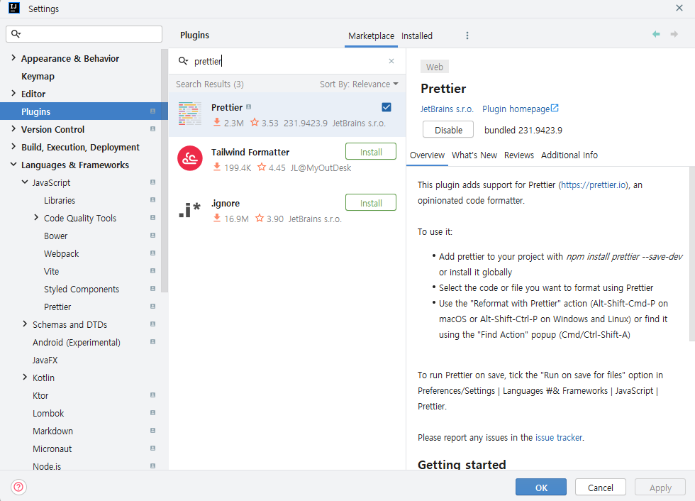The width and height of the screenshot is (695, 501).
Task: Click the plugin description scrollbar
Action: (692, 253)
